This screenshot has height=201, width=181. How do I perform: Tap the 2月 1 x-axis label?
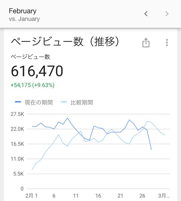(32, 196)
